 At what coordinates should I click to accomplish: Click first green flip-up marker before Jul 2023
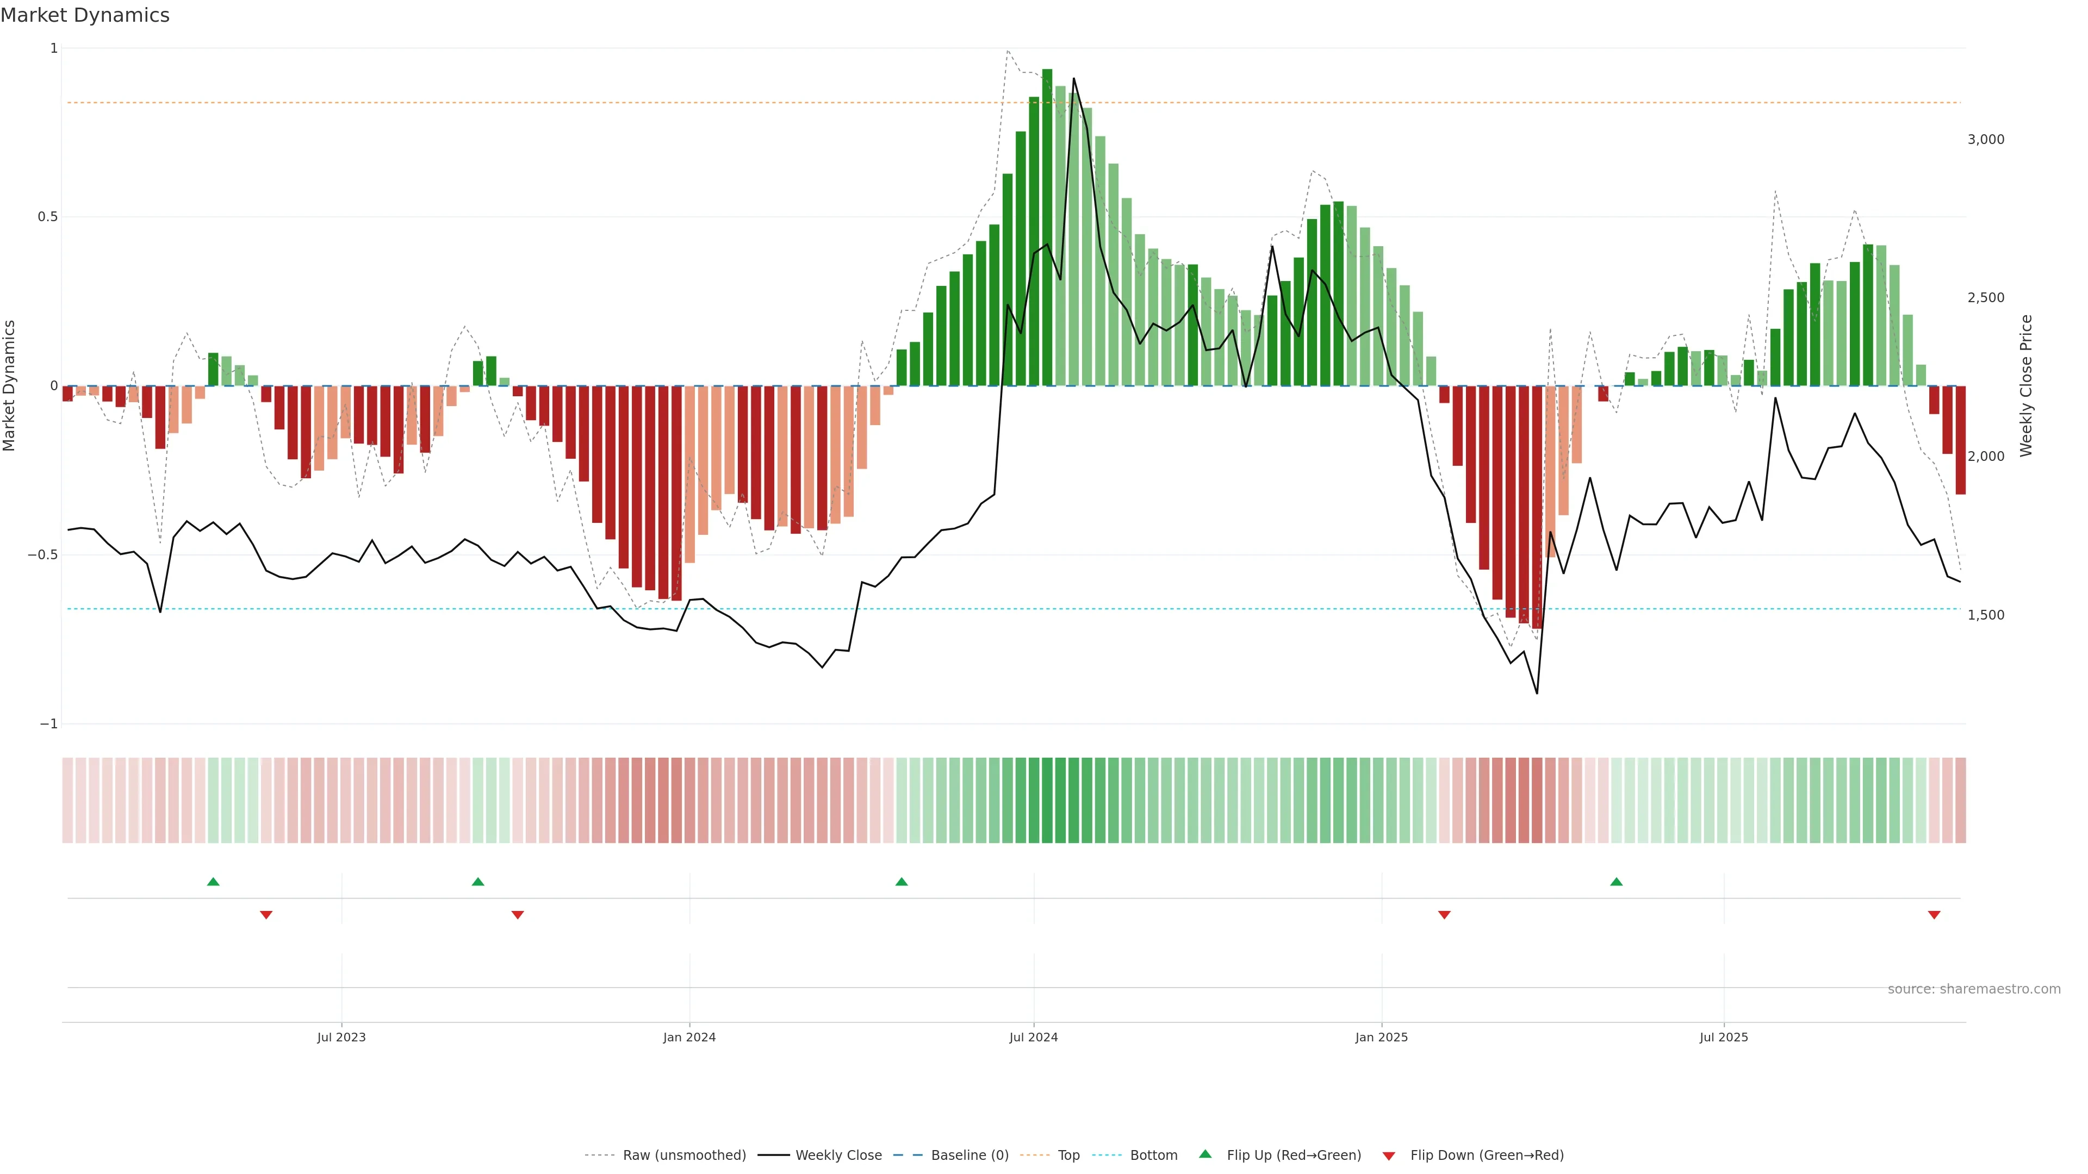(213, 882)
